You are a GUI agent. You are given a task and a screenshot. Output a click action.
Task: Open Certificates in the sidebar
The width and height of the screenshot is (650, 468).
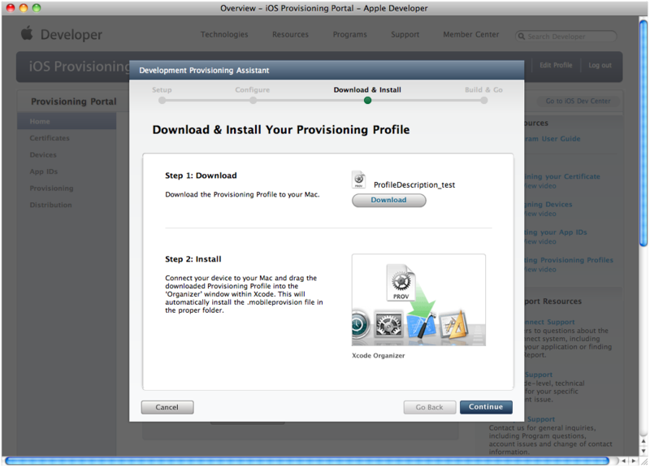(50, 138)
